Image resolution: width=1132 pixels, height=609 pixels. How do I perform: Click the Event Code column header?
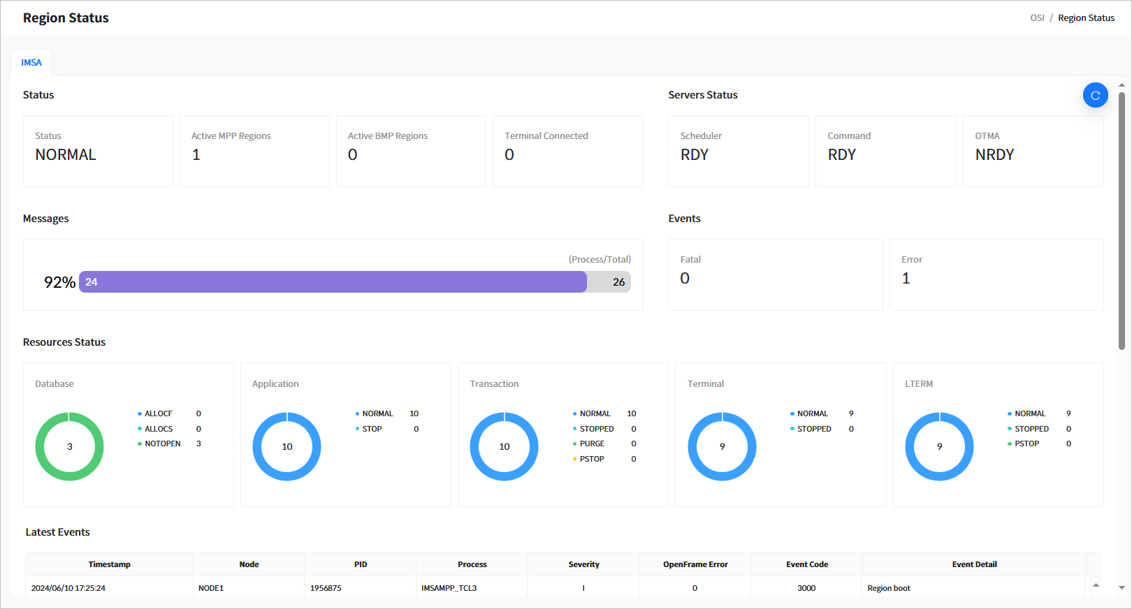[806, 564]
